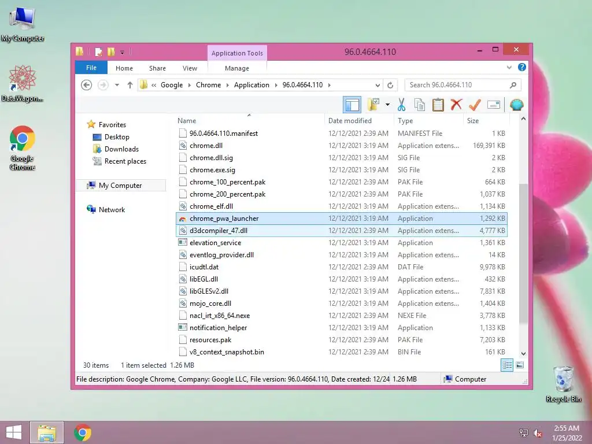This screenshot has width=592, height=444.
Task: Open the File menu tab
Action: point(91,68)
